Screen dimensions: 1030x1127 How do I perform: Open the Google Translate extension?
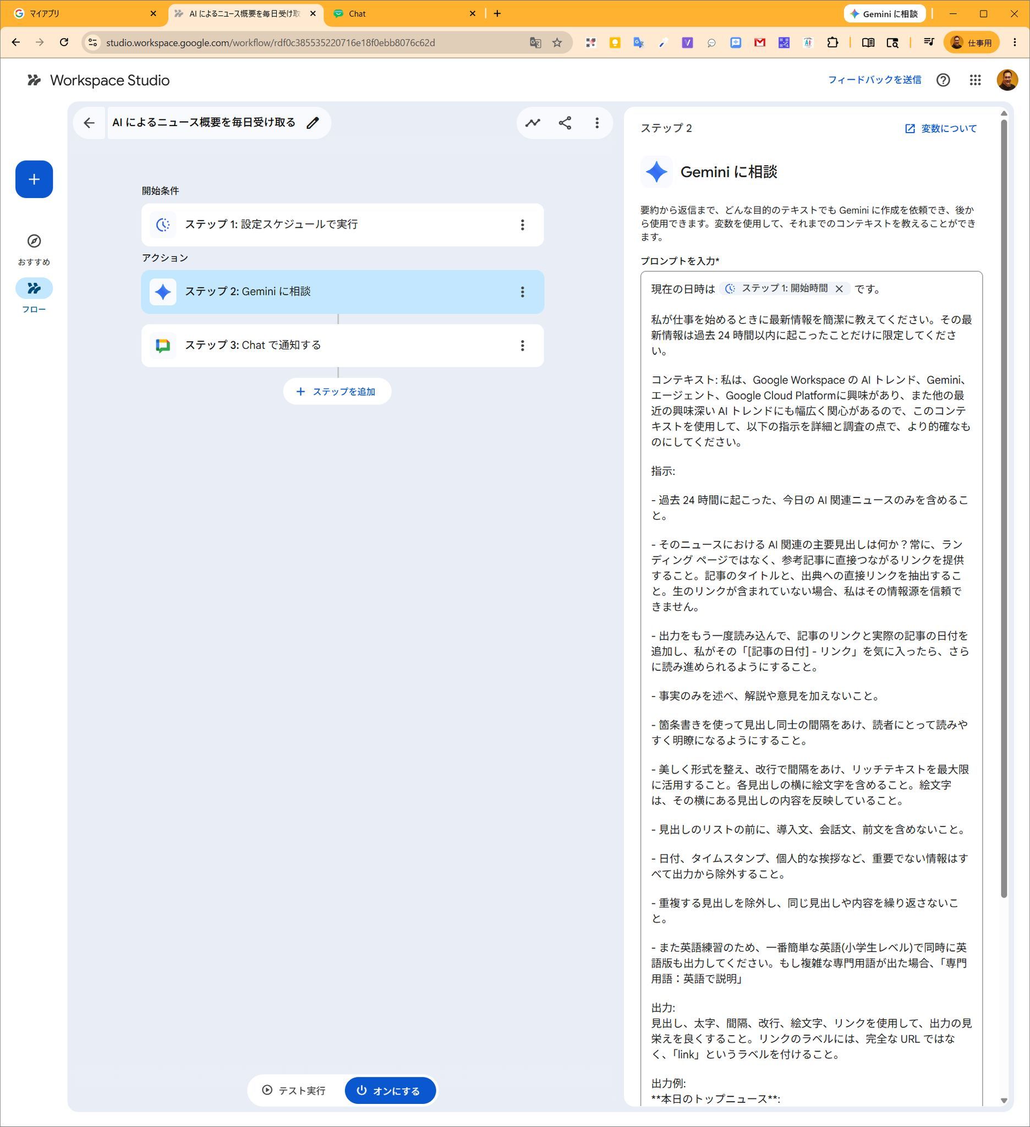coord(639,42)
